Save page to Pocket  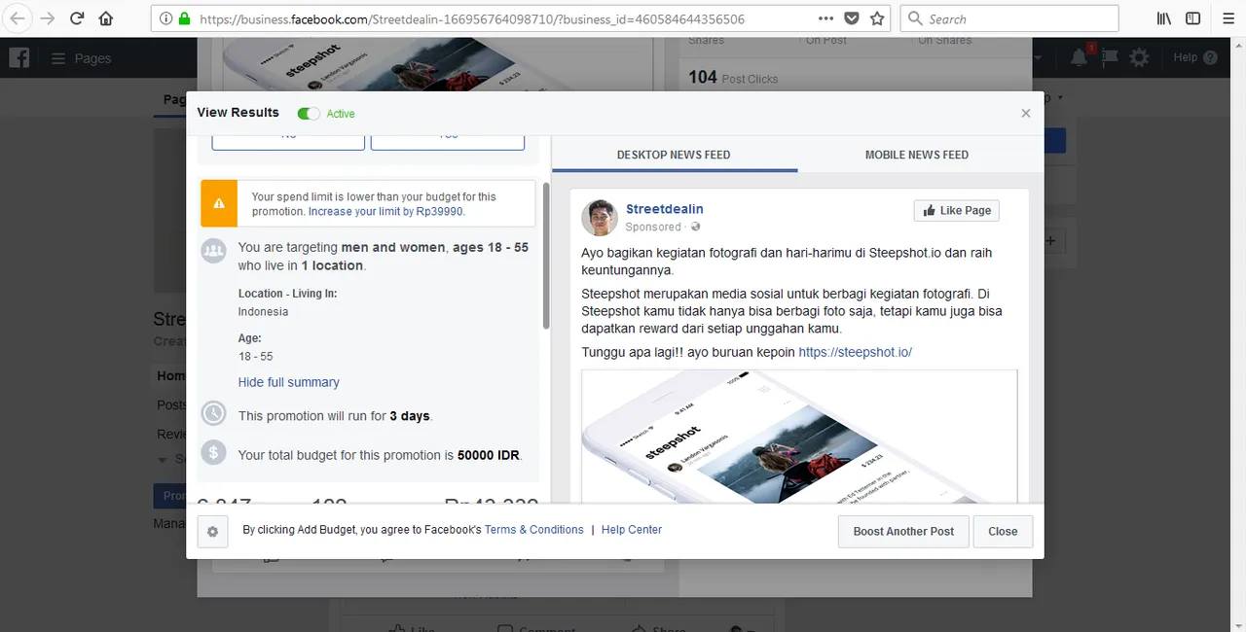tap(852, 18)
